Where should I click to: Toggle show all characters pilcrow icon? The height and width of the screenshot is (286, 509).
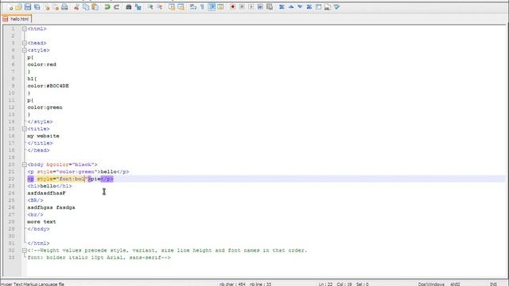pyautogui.click(x=202, y=7)
